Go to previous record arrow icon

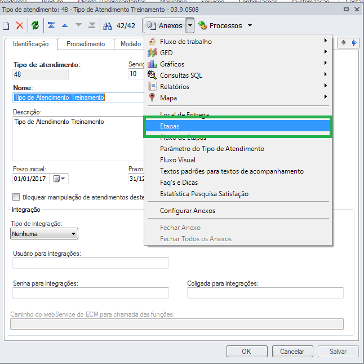point(65,25)
